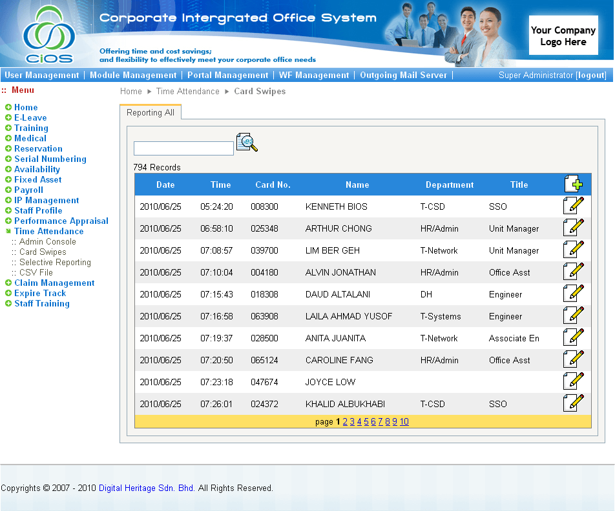615x511 pixels.
Task: Click into the search text field
Action: 183,148
